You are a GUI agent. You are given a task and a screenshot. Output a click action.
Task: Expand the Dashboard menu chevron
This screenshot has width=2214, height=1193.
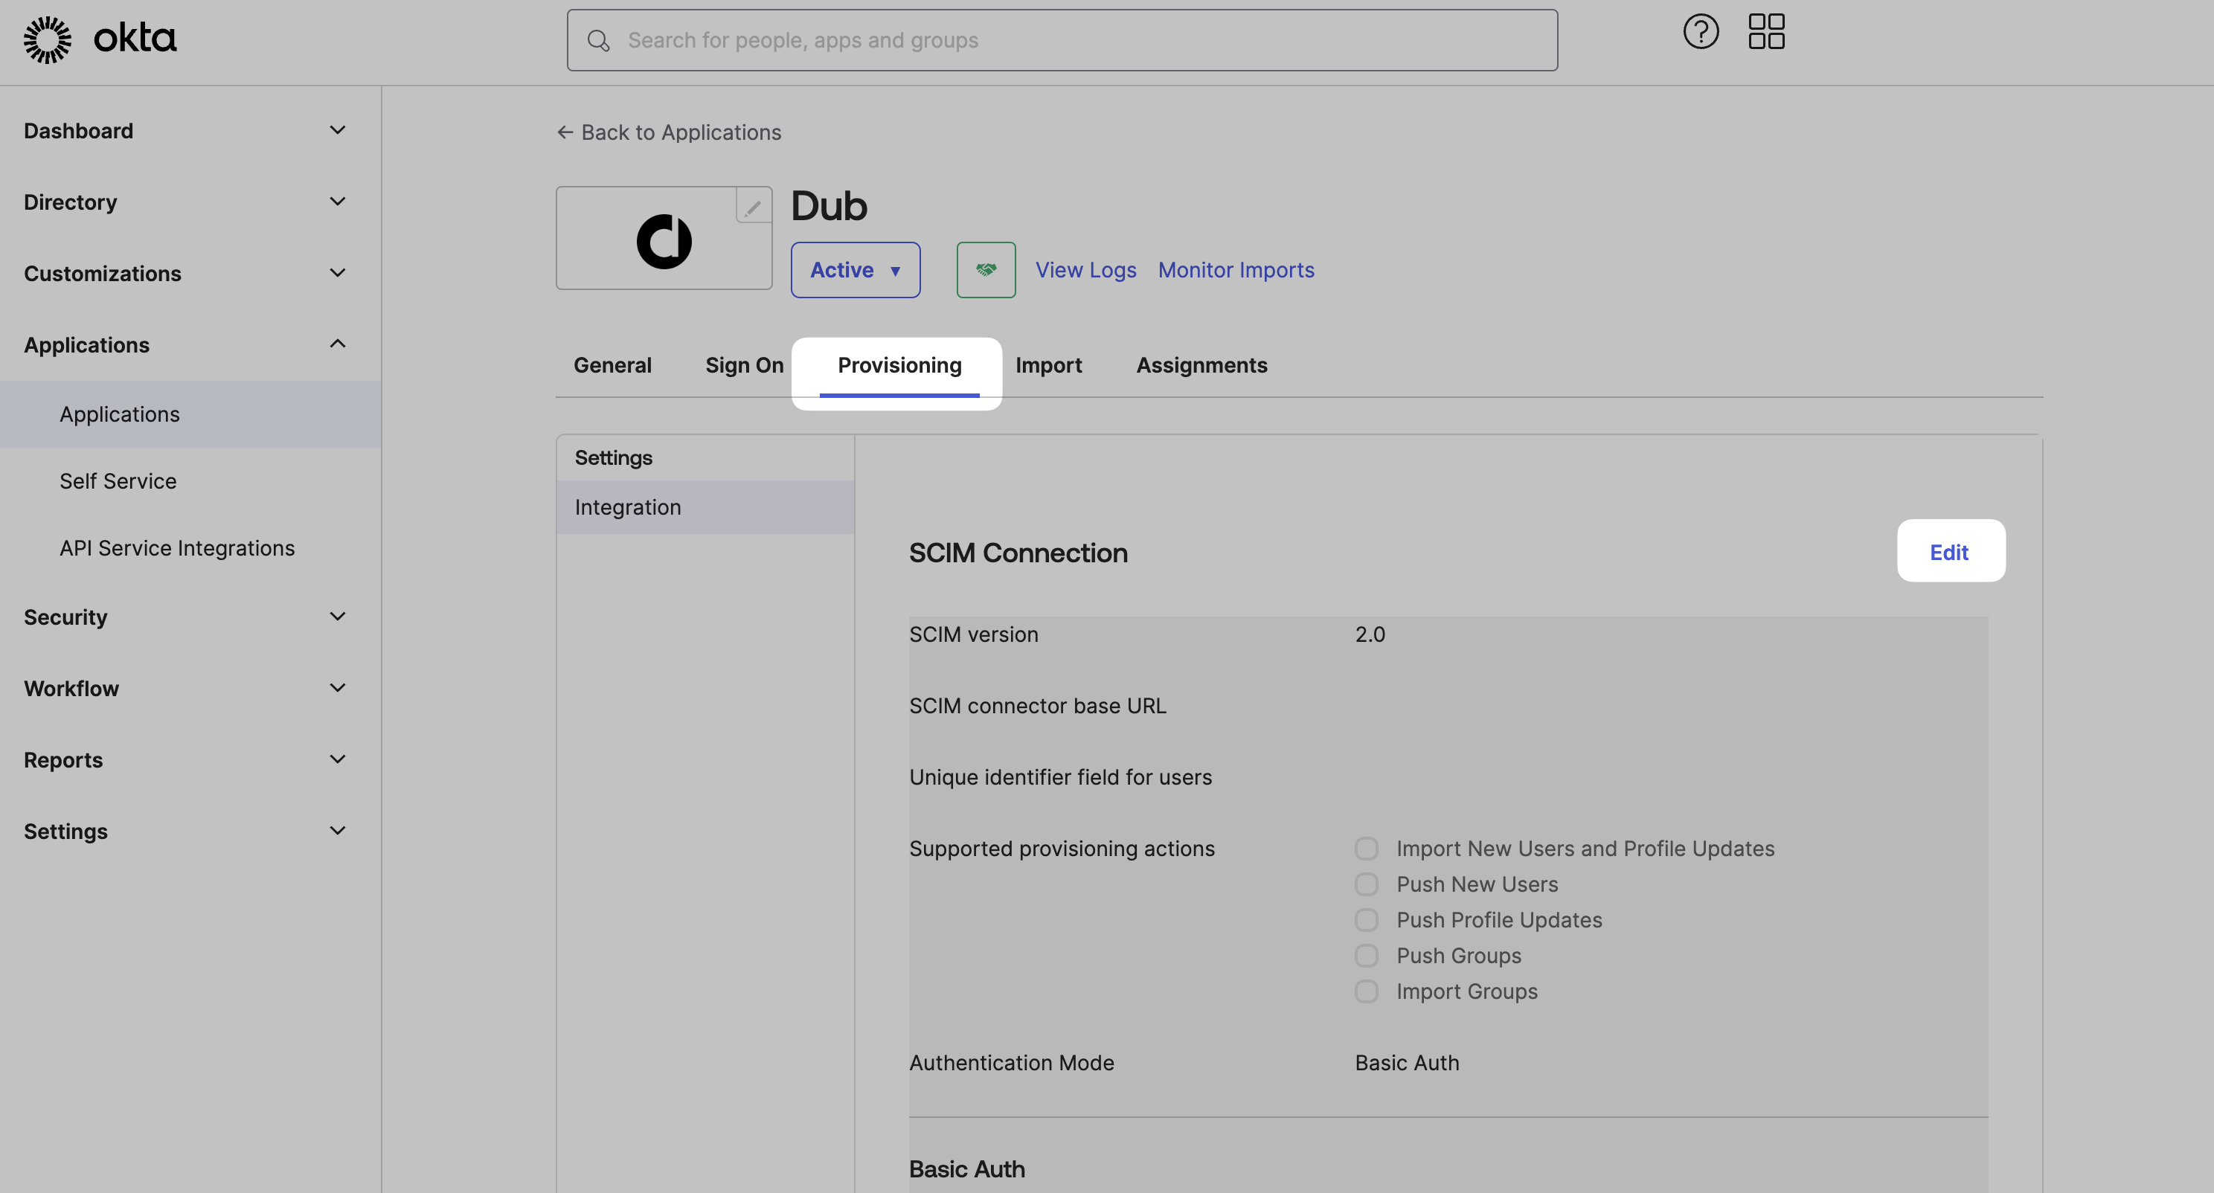point(338,129)
